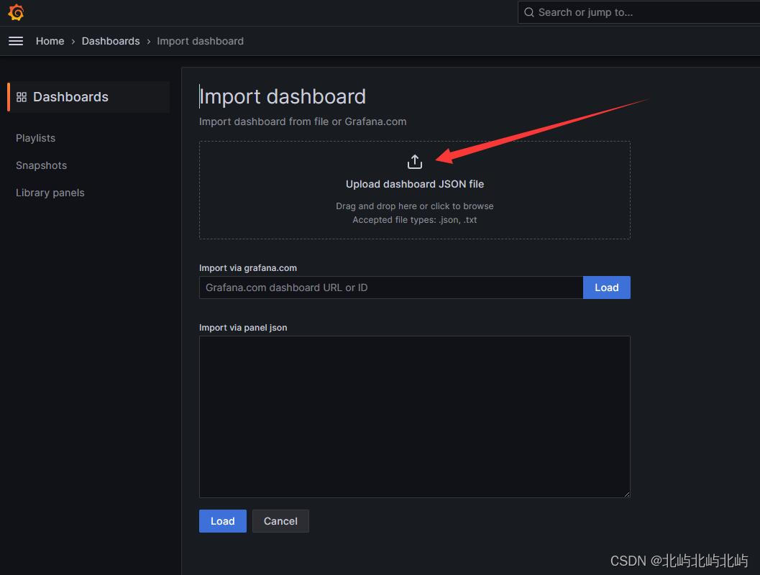
Task: Open Playlists in the sidebar
Action: point(35,138)
